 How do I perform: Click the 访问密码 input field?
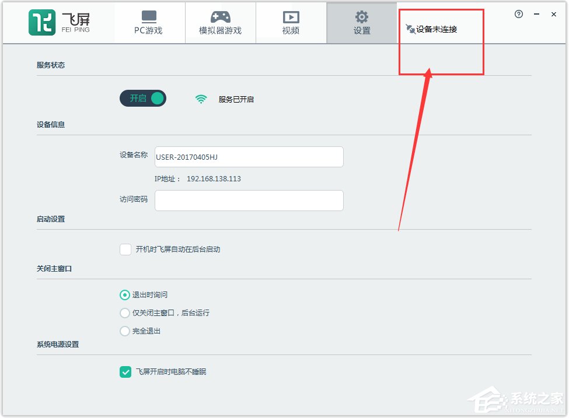click(x=249, y=201)
